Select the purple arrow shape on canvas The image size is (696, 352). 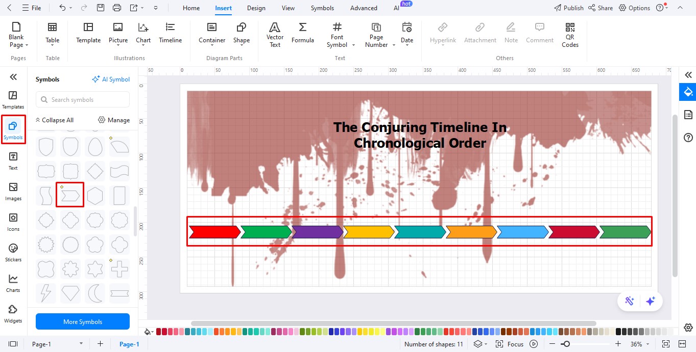point(317,232)
